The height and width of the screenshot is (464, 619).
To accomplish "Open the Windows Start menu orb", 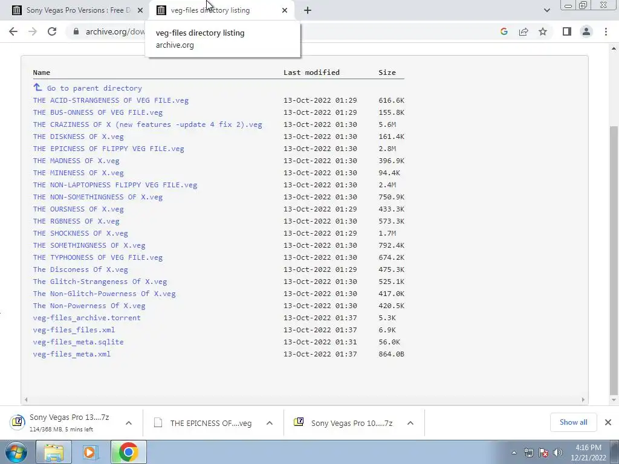I will (x=16, y=452).
